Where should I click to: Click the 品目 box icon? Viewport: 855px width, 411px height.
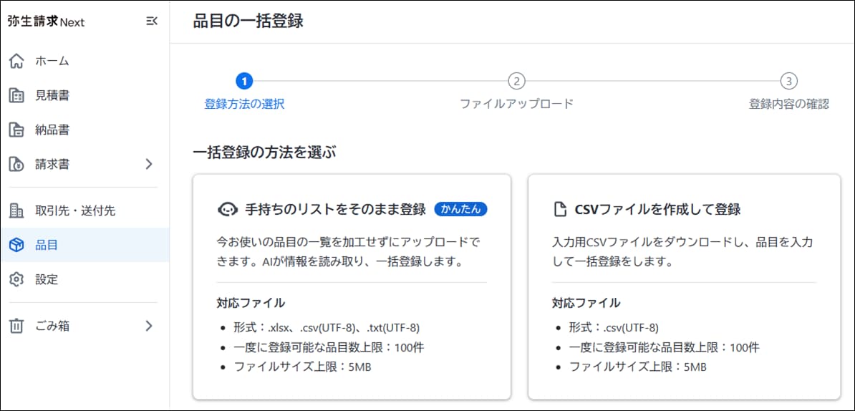pyautogui.click(x=16, y=245)
